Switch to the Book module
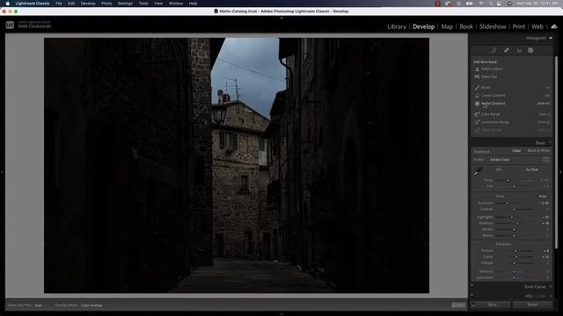 pos(466,26)
